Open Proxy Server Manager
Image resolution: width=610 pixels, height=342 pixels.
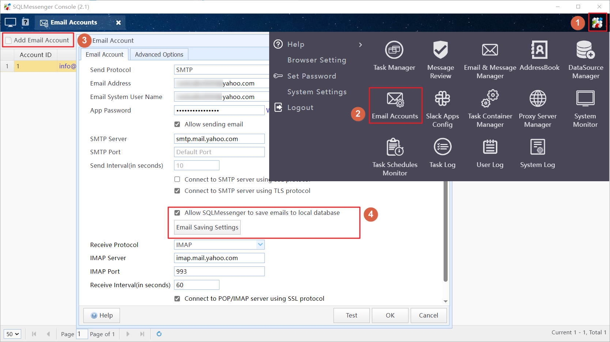click(538, 109)
